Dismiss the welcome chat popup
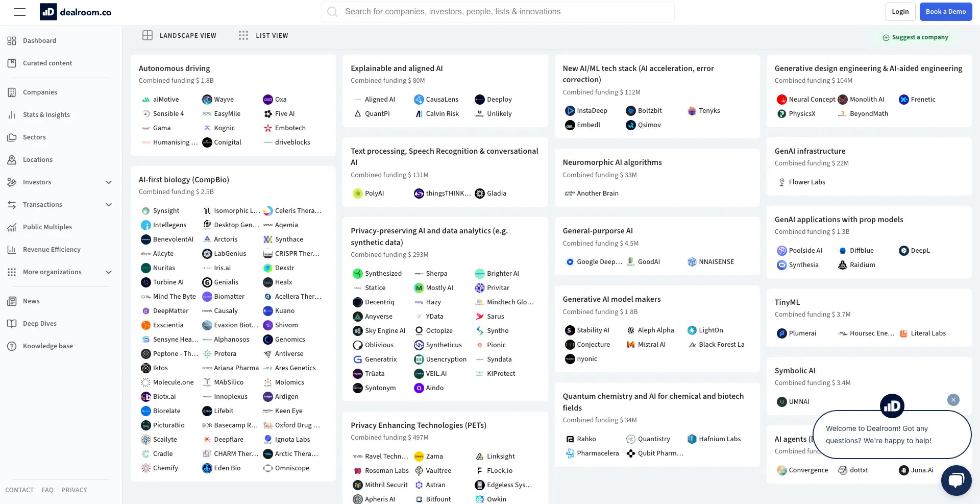Image resolution: width=980 pixels, height=504 pixels. tap(953, 400)
